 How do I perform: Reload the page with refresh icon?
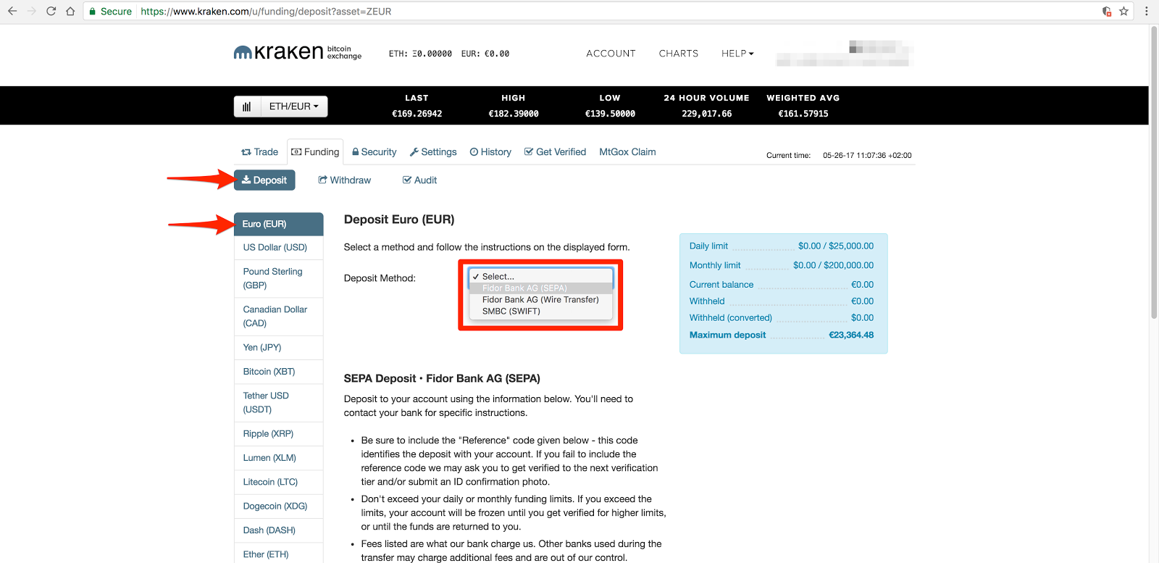pos(51,11)
